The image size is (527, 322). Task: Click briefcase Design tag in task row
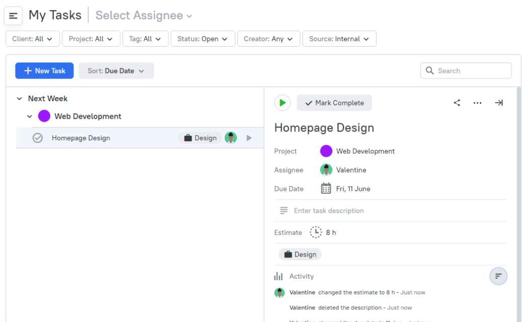200,138
